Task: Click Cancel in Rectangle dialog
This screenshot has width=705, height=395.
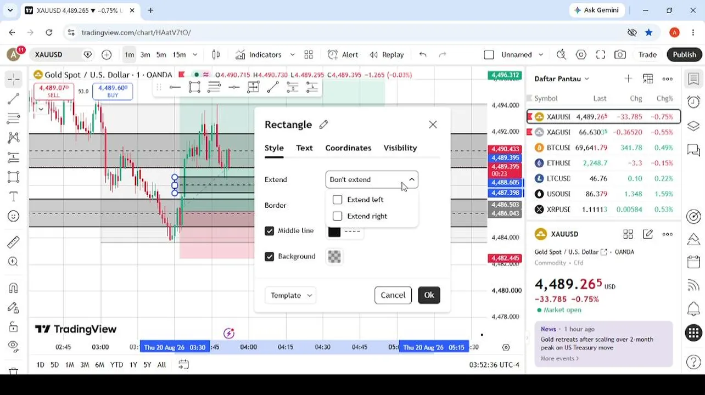Action: pyautogui.click(x=393, y=295)
